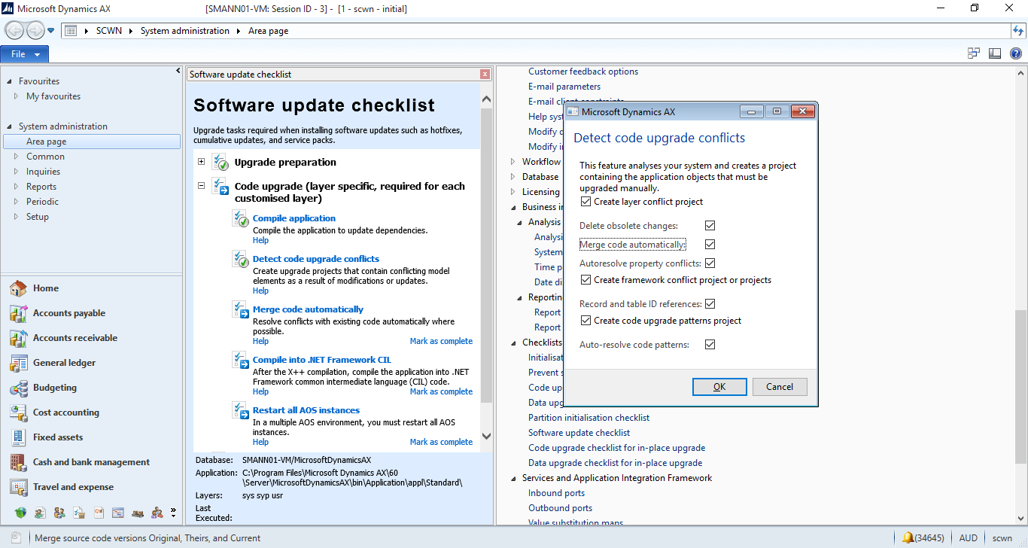The height and width of the screenshot is (548, 1028).
Task: Toggle Auto-resolve code patterns checkbox
Action: point(710,345)
